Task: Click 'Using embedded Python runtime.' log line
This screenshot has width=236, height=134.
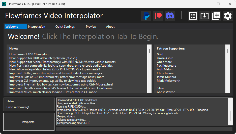Action: coord(76,103)
